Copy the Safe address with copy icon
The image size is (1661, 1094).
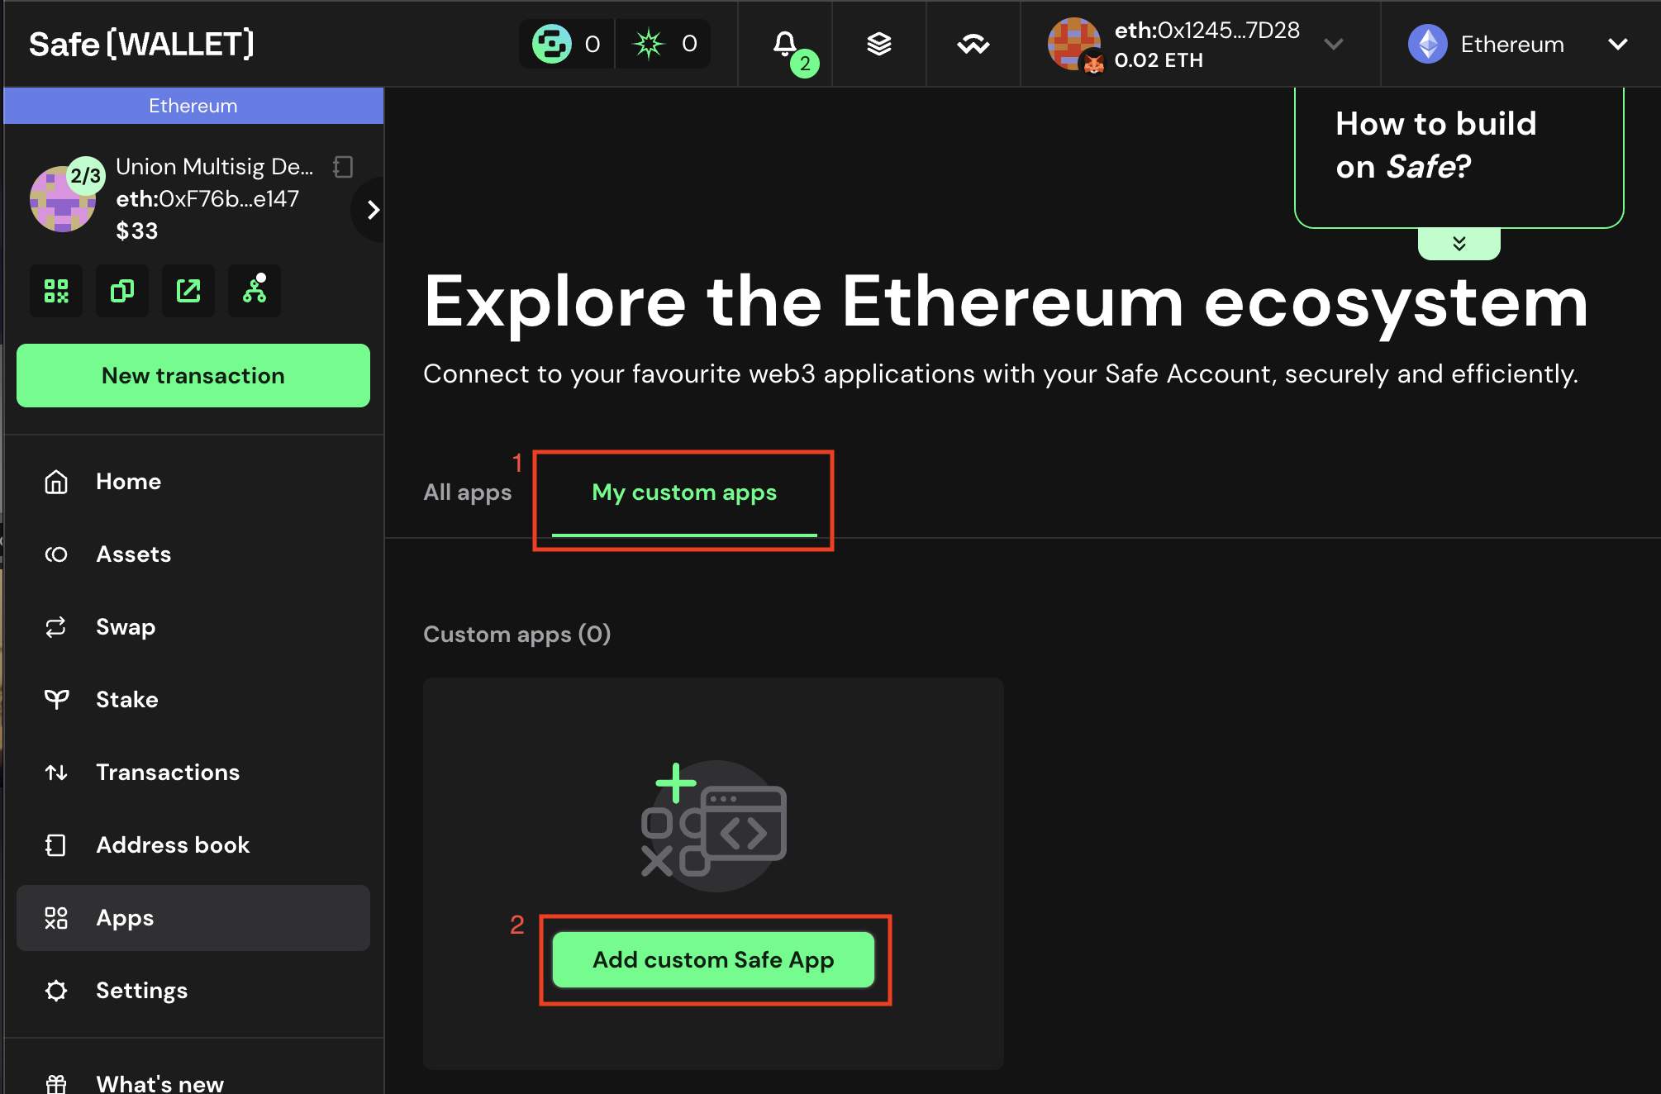[122, 291]
